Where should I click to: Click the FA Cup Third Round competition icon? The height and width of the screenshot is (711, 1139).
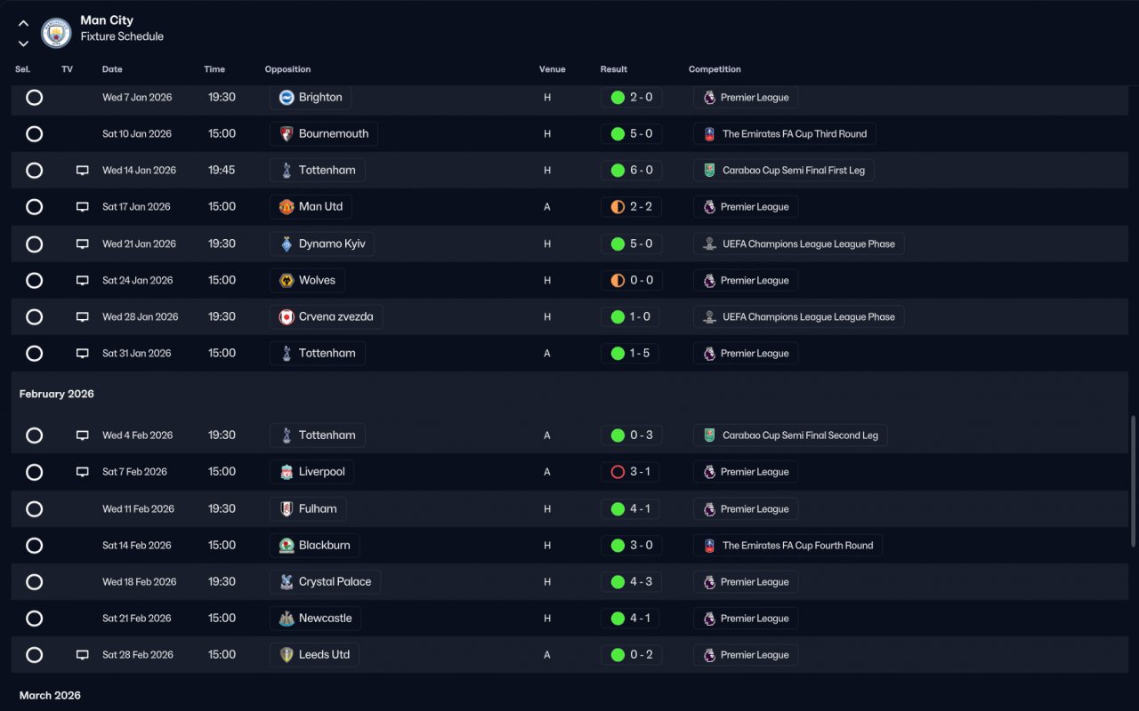(x=709, y=134)
